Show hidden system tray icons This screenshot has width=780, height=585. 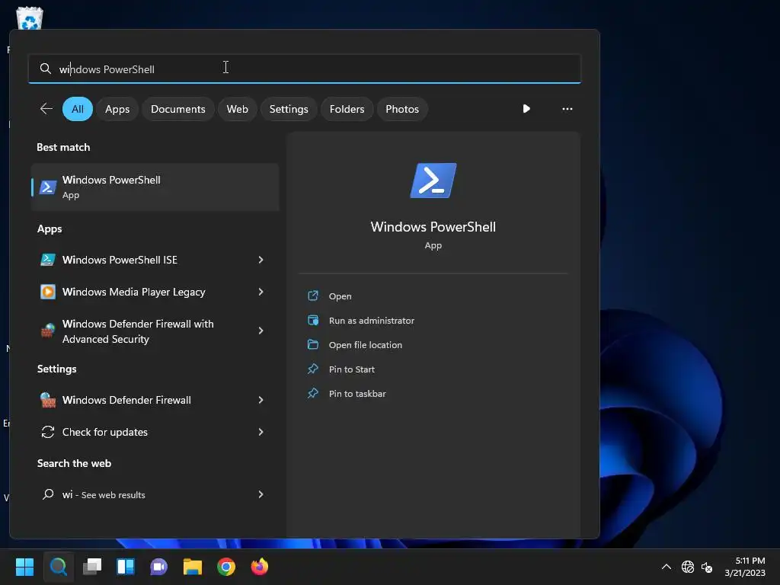pyautogui.click(x=666, y=567)
